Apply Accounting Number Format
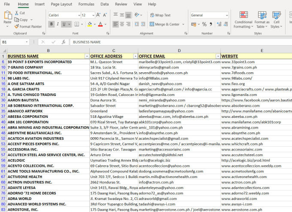292x212 pixels. [x=194, y=24]
